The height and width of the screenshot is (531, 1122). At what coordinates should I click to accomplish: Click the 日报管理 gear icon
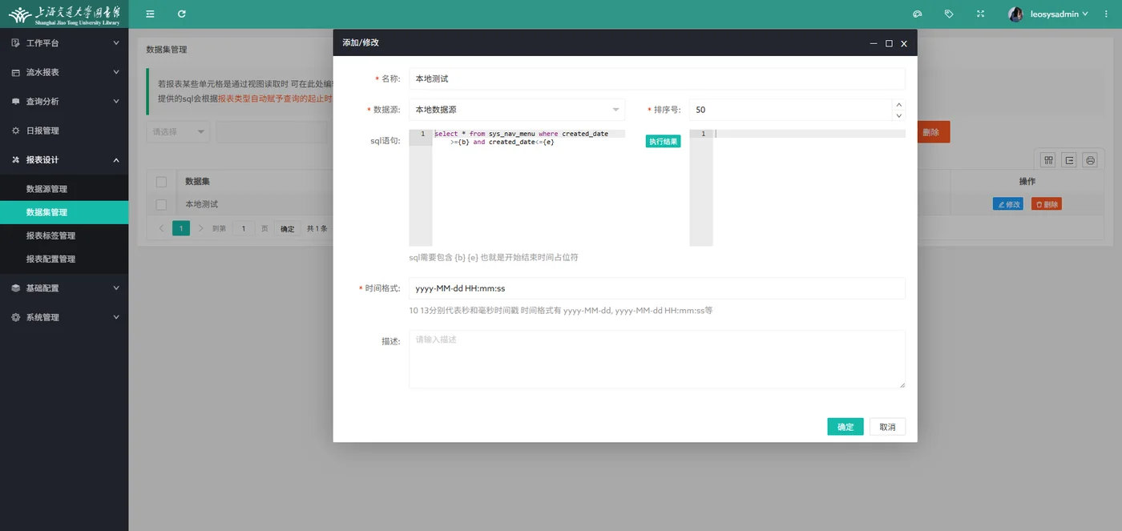tap(15, 131)
